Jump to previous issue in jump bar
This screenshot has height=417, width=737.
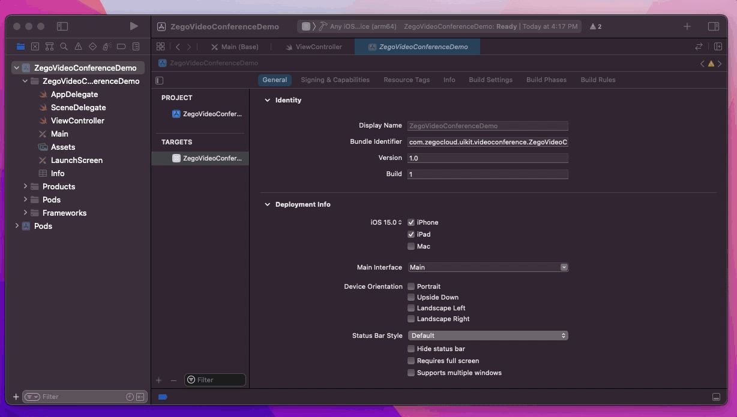tap(703, 64)
